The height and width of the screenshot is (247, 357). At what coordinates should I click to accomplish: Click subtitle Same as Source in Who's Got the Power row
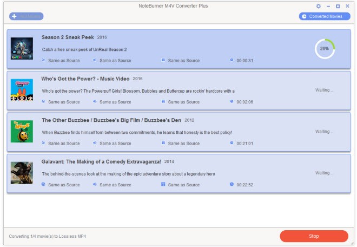[x=184, y=102]
